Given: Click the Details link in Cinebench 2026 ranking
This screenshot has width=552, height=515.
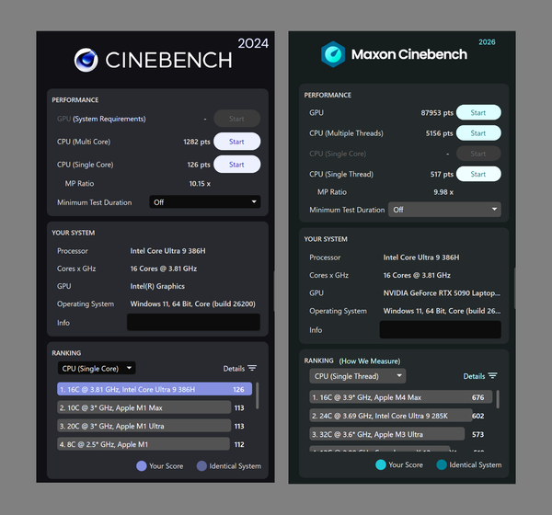Looking at the screenshot, I should click(x=474, y=376).
